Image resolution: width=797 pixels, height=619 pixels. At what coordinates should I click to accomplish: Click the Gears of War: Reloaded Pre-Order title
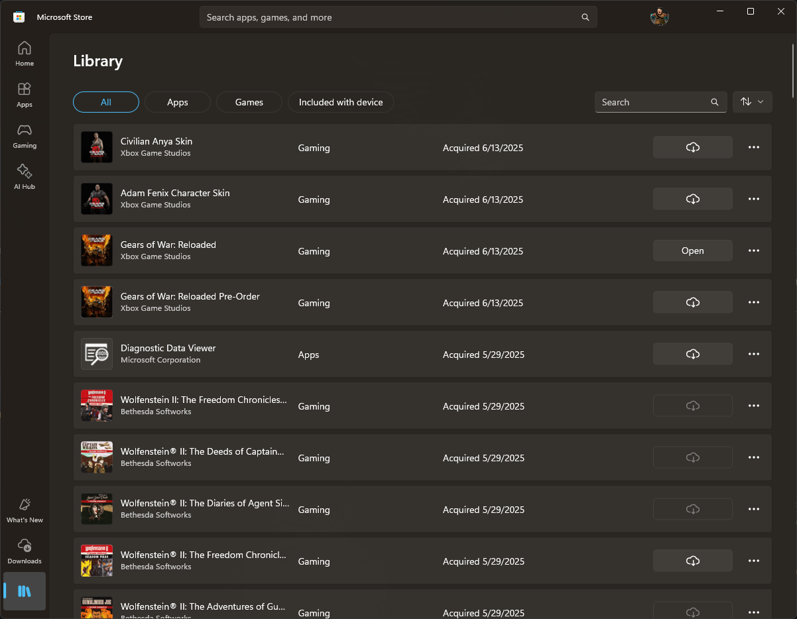tap(190, 296)
